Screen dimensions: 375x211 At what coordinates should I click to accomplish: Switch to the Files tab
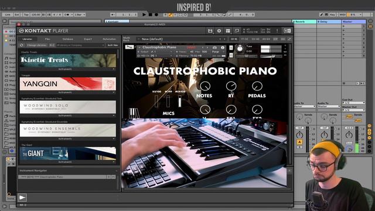point(47,39)
